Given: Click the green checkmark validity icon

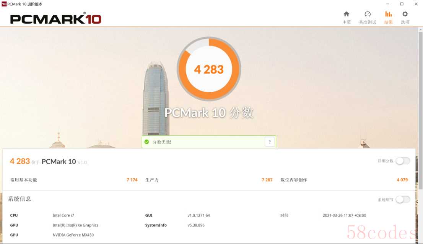Looking at the screenshot, I should coord(147,142).
